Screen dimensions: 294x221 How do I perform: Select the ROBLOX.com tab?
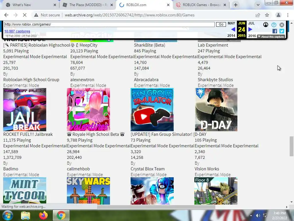(x=144, y=5)
